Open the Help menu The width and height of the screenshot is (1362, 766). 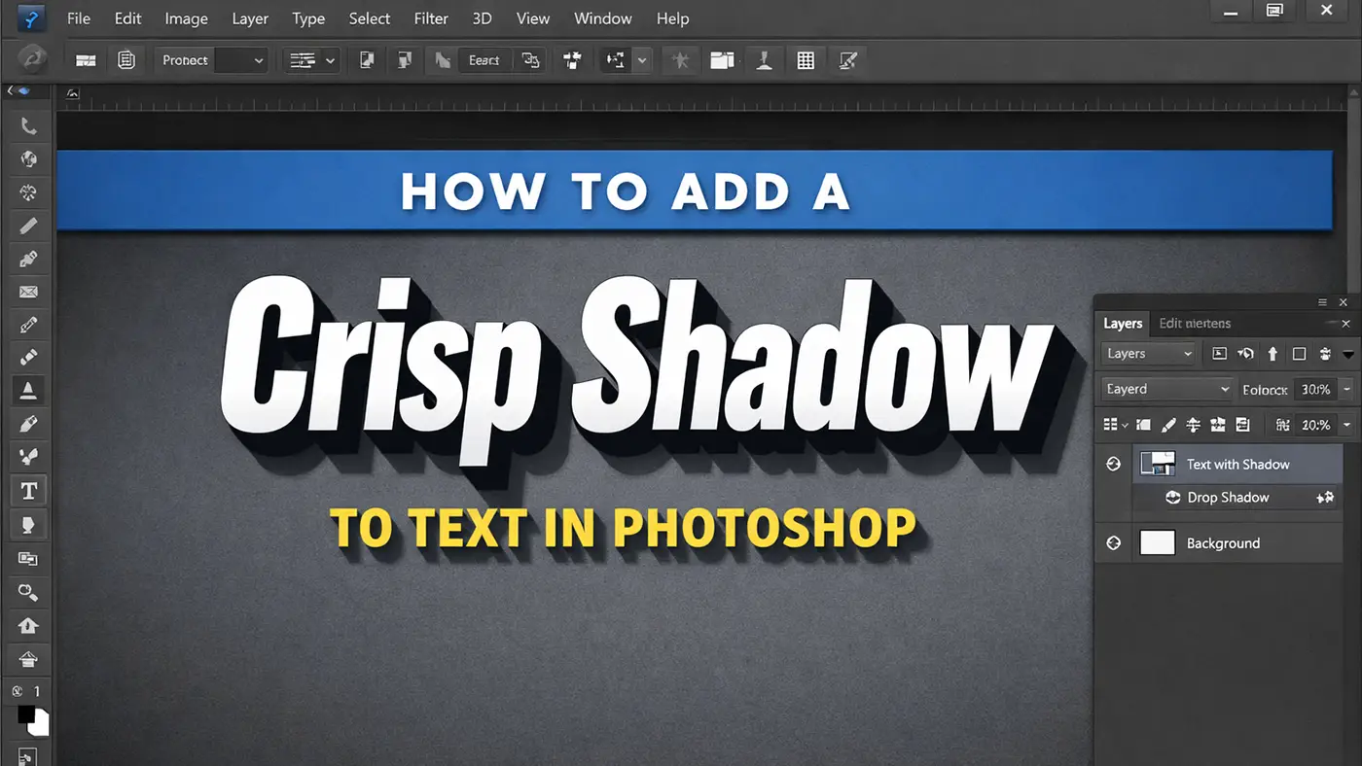[673, 18]
